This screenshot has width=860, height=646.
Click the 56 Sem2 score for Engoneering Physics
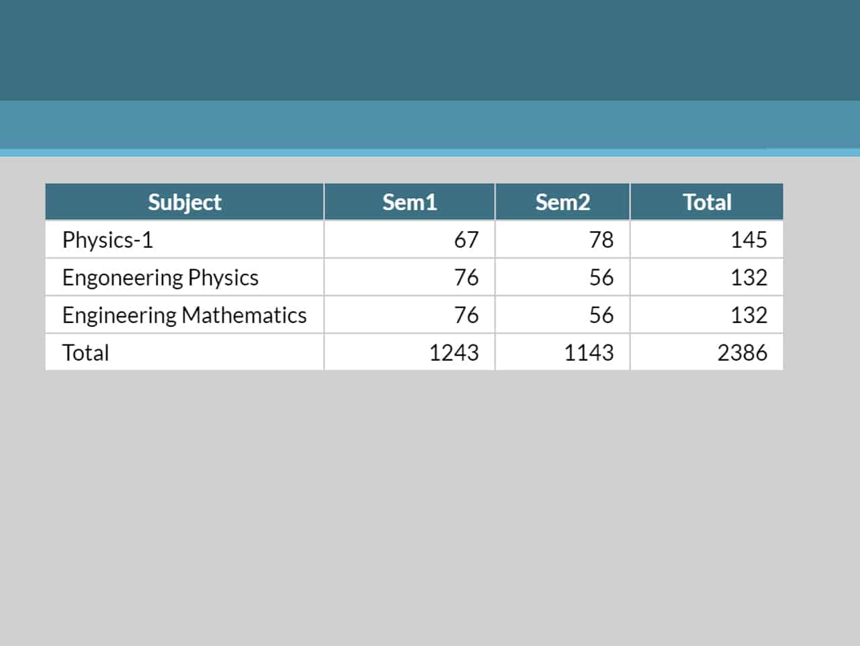click(x=602, y=277)
